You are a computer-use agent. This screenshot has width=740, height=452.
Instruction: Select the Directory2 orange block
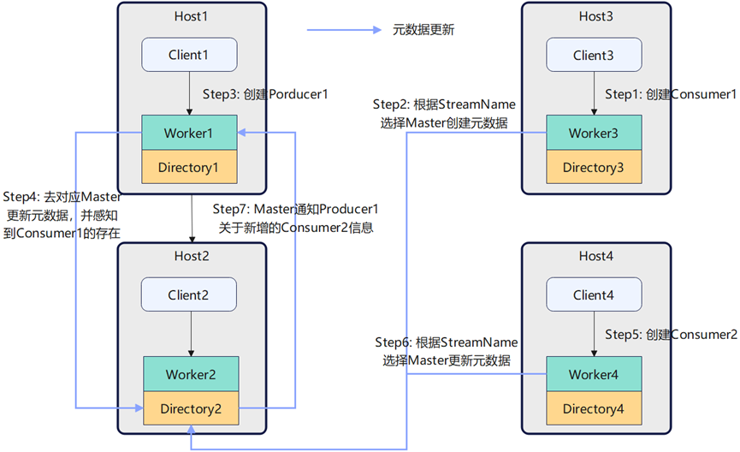190,409
